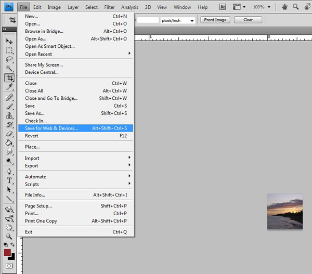Click the Hand icon in application bar
The height and width of the screenshot is (274, 312).
284,7
